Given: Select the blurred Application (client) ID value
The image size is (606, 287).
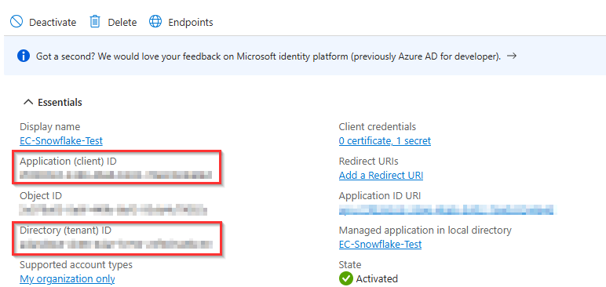Looking at the screenshot, I should pos(115,176).
